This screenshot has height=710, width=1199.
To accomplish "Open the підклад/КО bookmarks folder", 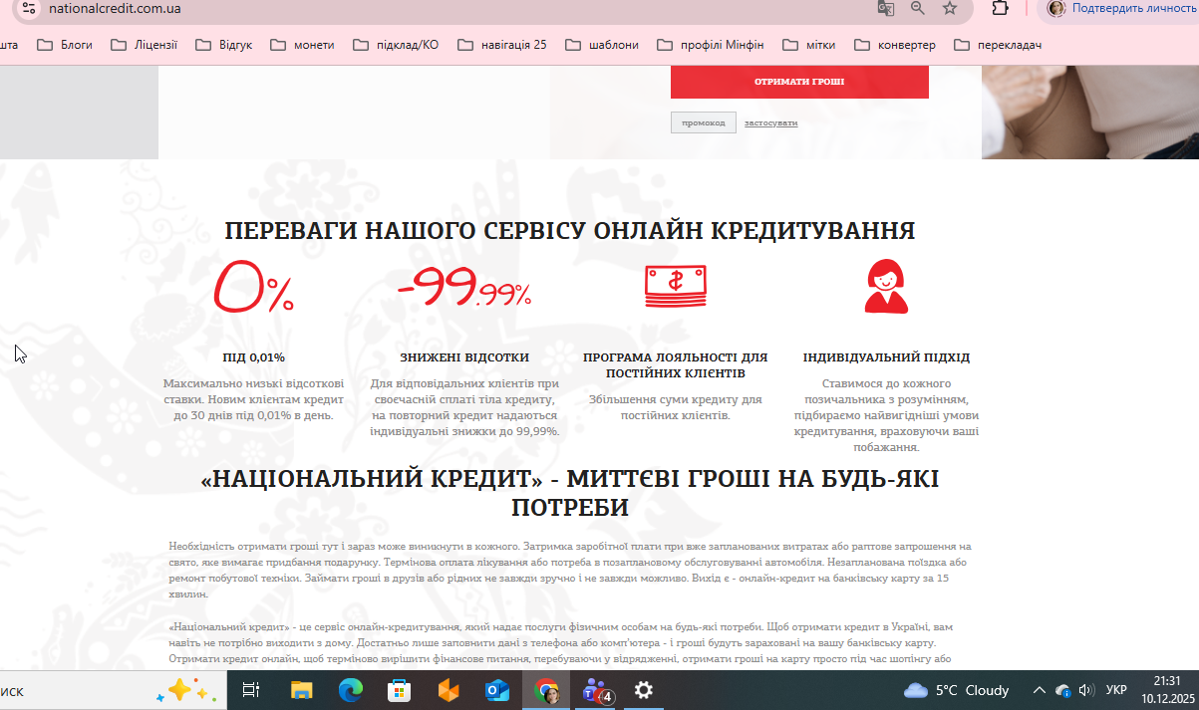I will 395,45.
